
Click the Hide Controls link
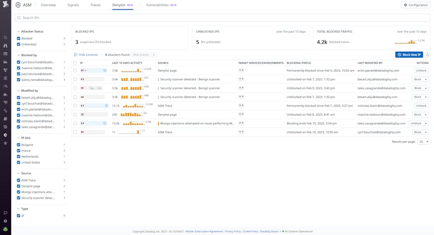coord(88,55)
